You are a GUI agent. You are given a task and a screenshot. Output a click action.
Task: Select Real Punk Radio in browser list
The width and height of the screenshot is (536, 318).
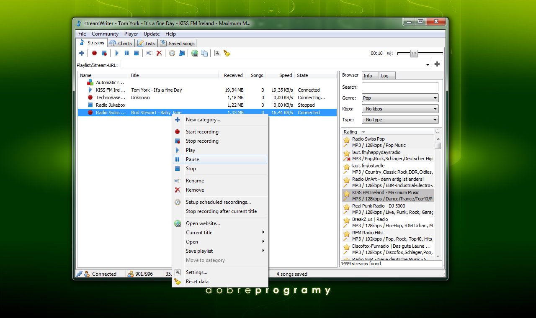(388, 209)
